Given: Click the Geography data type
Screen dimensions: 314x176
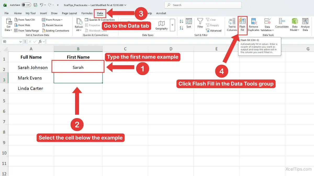Looking at the screenshot, I should [x=161, y=25].
